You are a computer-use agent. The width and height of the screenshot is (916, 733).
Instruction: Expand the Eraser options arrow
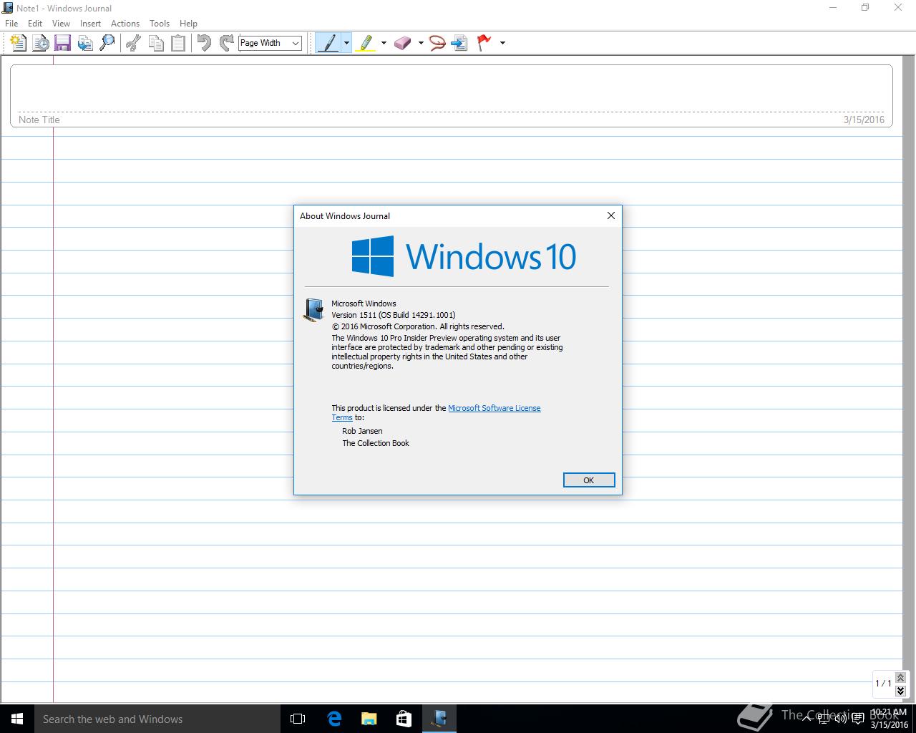(x=421, y=43)
